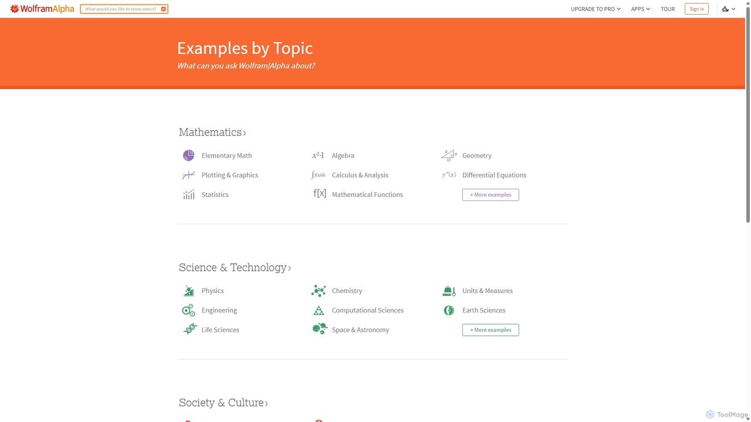The height and width of the screenshot is (422, 751).
Task: Open Mathematical Functions examples
Action: point(367,195)
